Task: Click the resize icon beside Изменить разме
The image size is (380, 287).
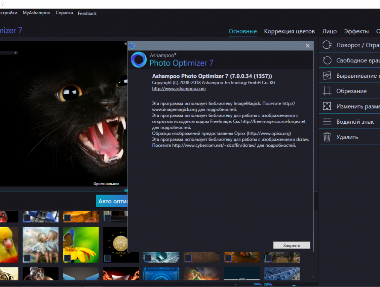Action: [327, 106]
